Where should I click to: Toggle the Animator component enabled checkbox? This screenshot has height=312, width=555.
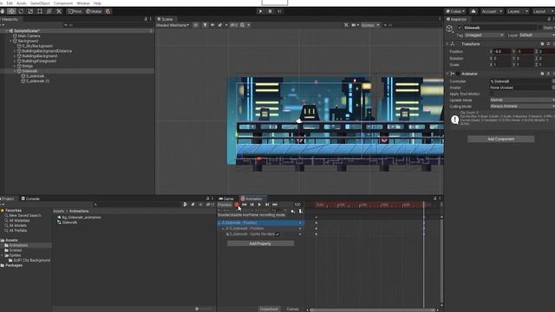458,74
